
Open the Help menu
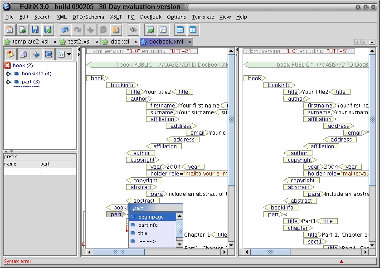click(241, 17)
